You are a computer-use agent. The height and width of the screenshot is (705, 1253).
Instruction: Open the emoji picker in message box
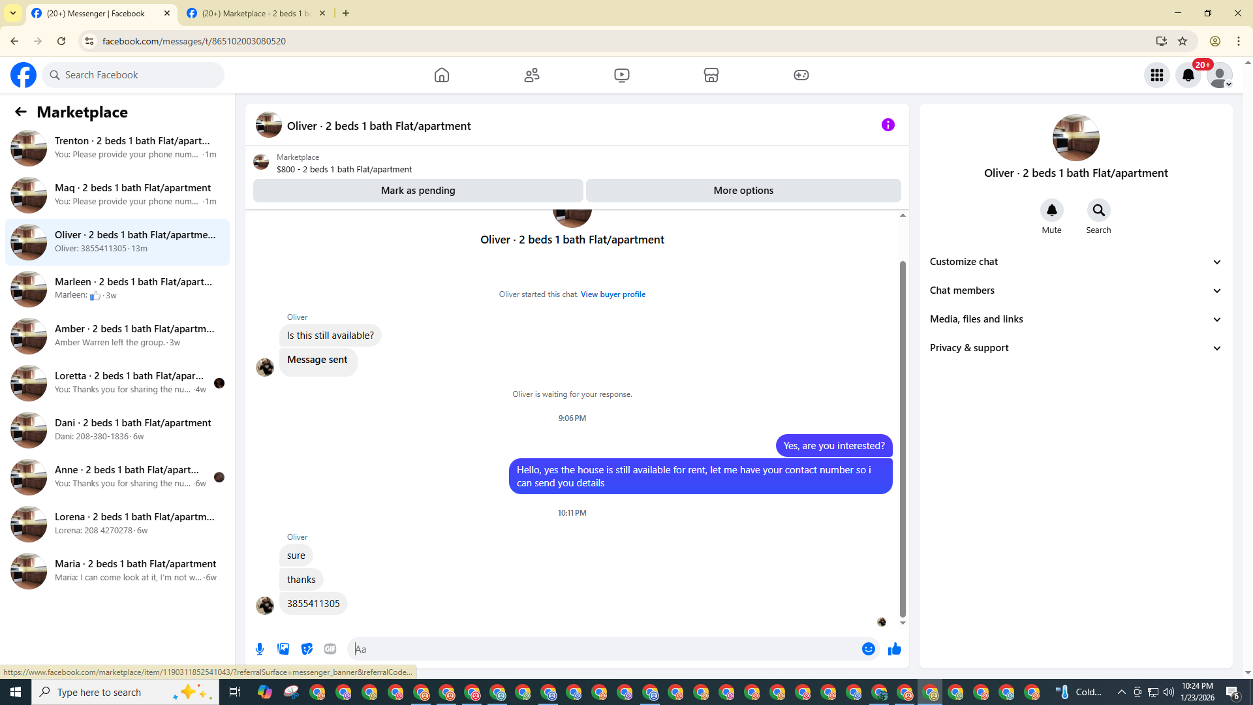(x=868, y=649)
